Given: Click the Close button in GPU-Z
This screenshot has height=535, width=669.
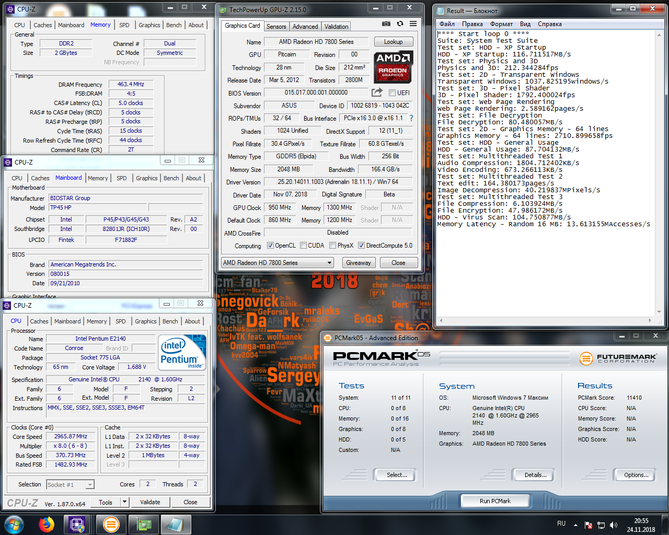Looking at the screenshot, I should coord(398,263).
